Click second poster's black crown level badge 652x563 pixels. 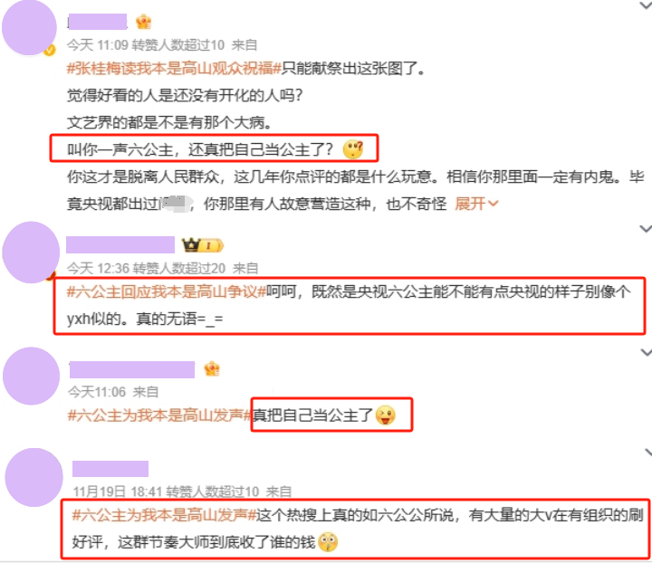pyautogui.click(x=203, y=245)
